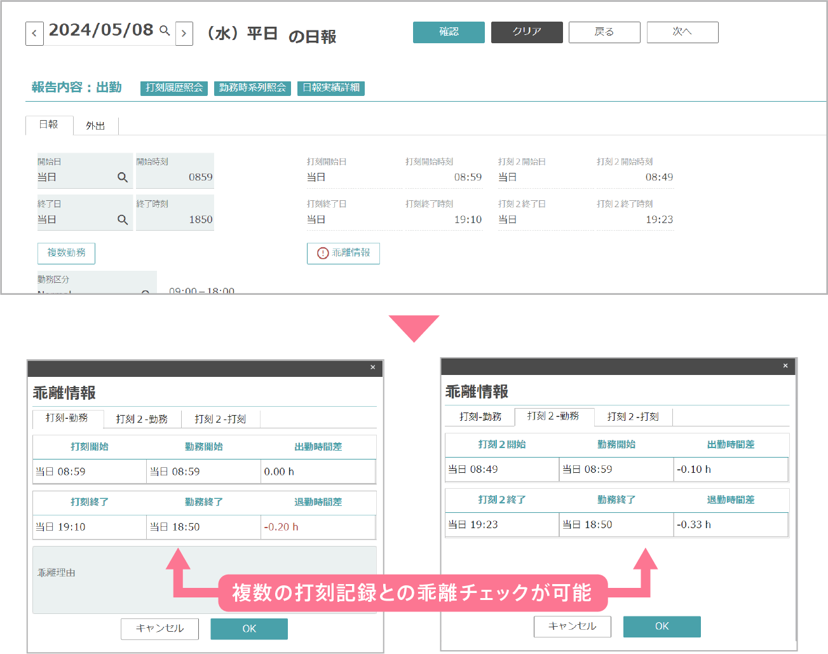Screen dimensions: 828x654
Task: Click the 確認 button
Action: tap(449, 32)
